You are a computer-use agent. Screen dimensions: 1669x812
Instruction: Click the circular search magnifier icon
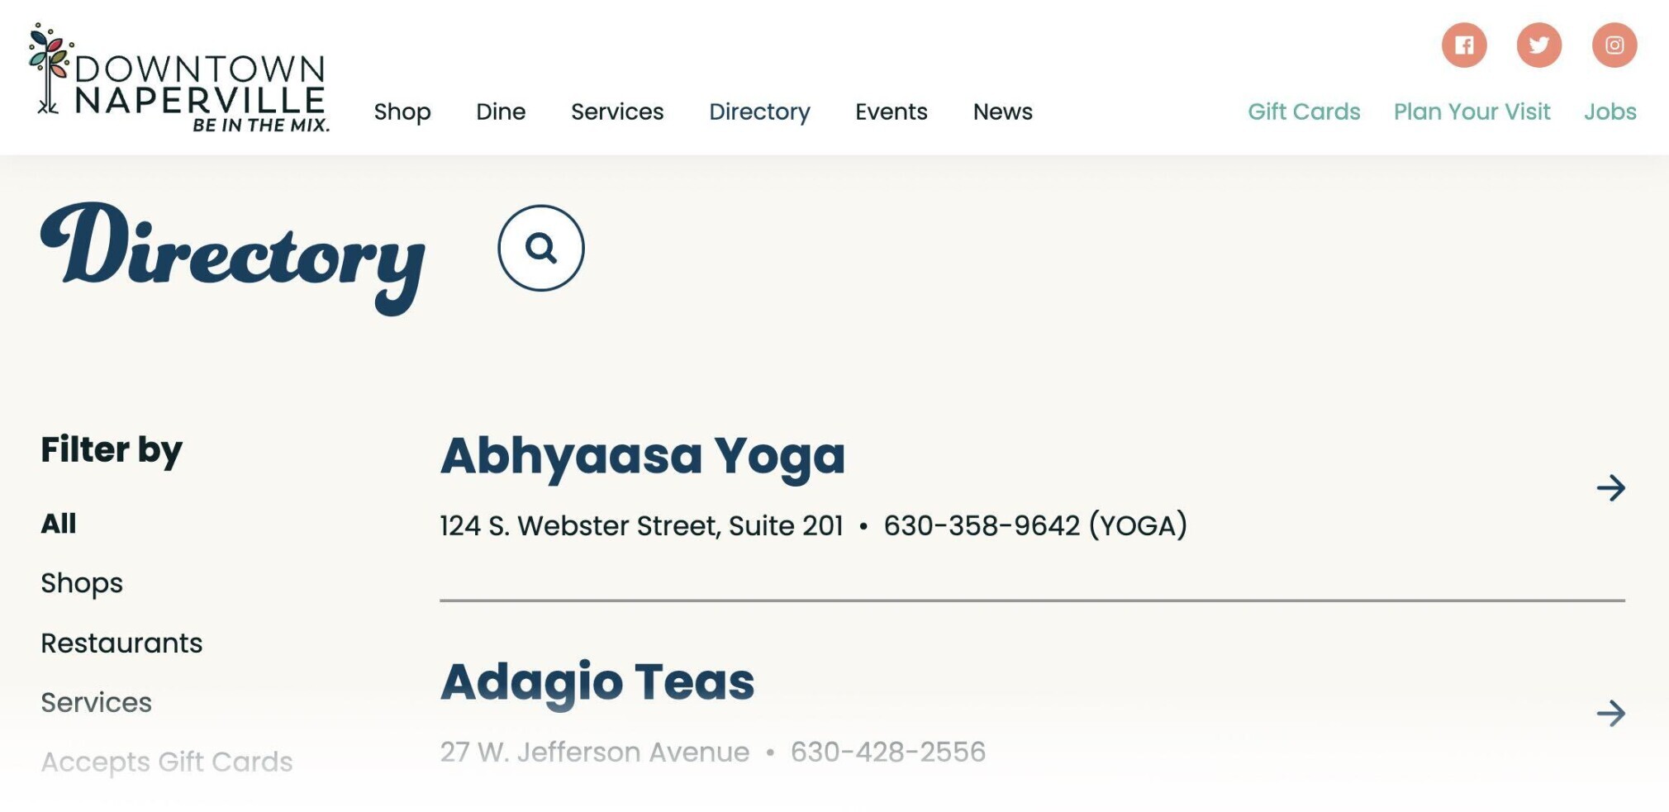(x=541, y=248)
